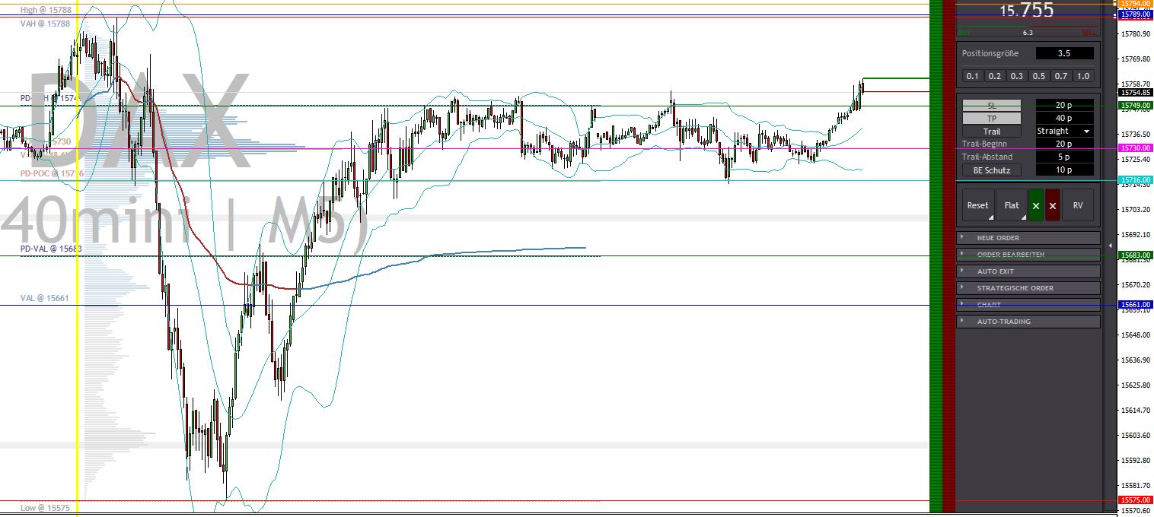This screenshot has height=517, width=1154.
Task: Toggle the TP take-profit option
Action: point(991,119)
